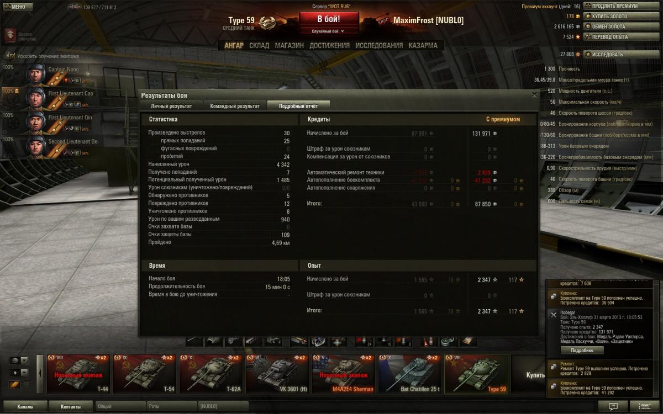Select the Type 59 tank thumbnail

tap(476, 374)
